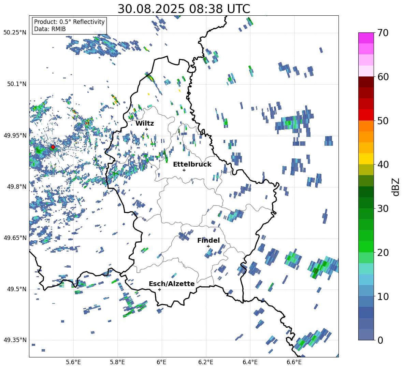The width and height of the screenshot is (404, 369).
Task: Select the 'Ettelbruck' city label
Action: tap(192, 165)
